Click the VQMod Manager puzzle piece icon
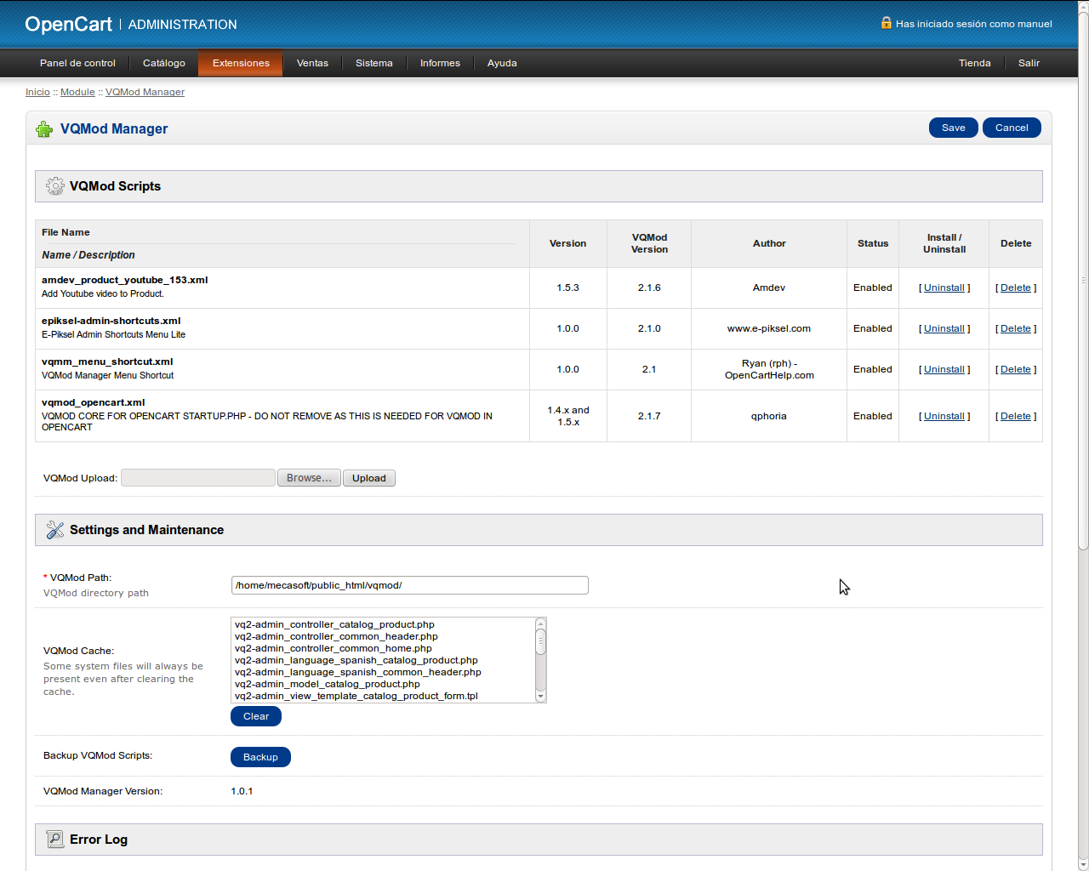 pyautogui.click(x=44, y=129)
